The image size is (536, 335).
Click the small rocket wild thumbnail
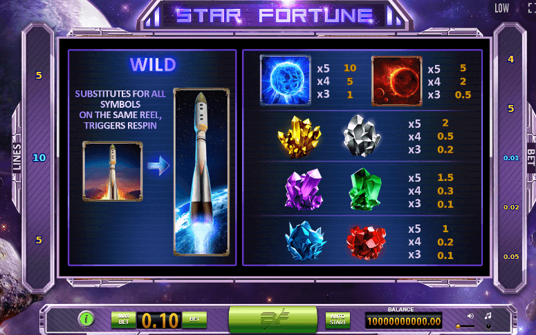point(113,171)
